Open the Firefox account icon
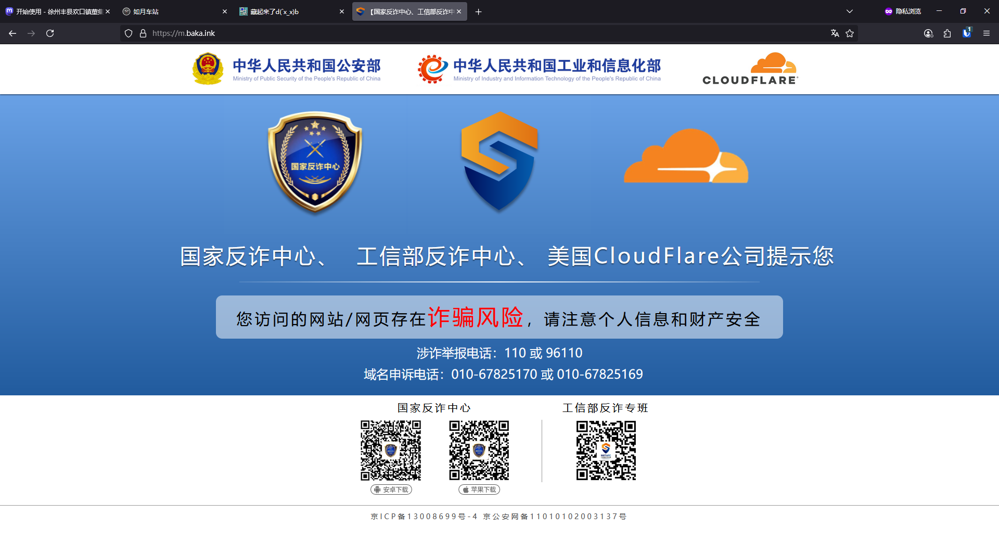 928,33
